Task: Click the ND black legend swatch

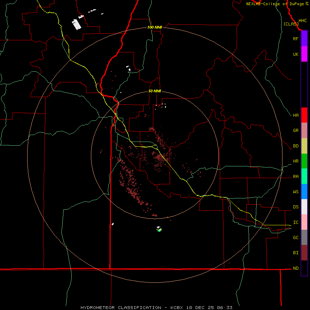Action: 304,268
